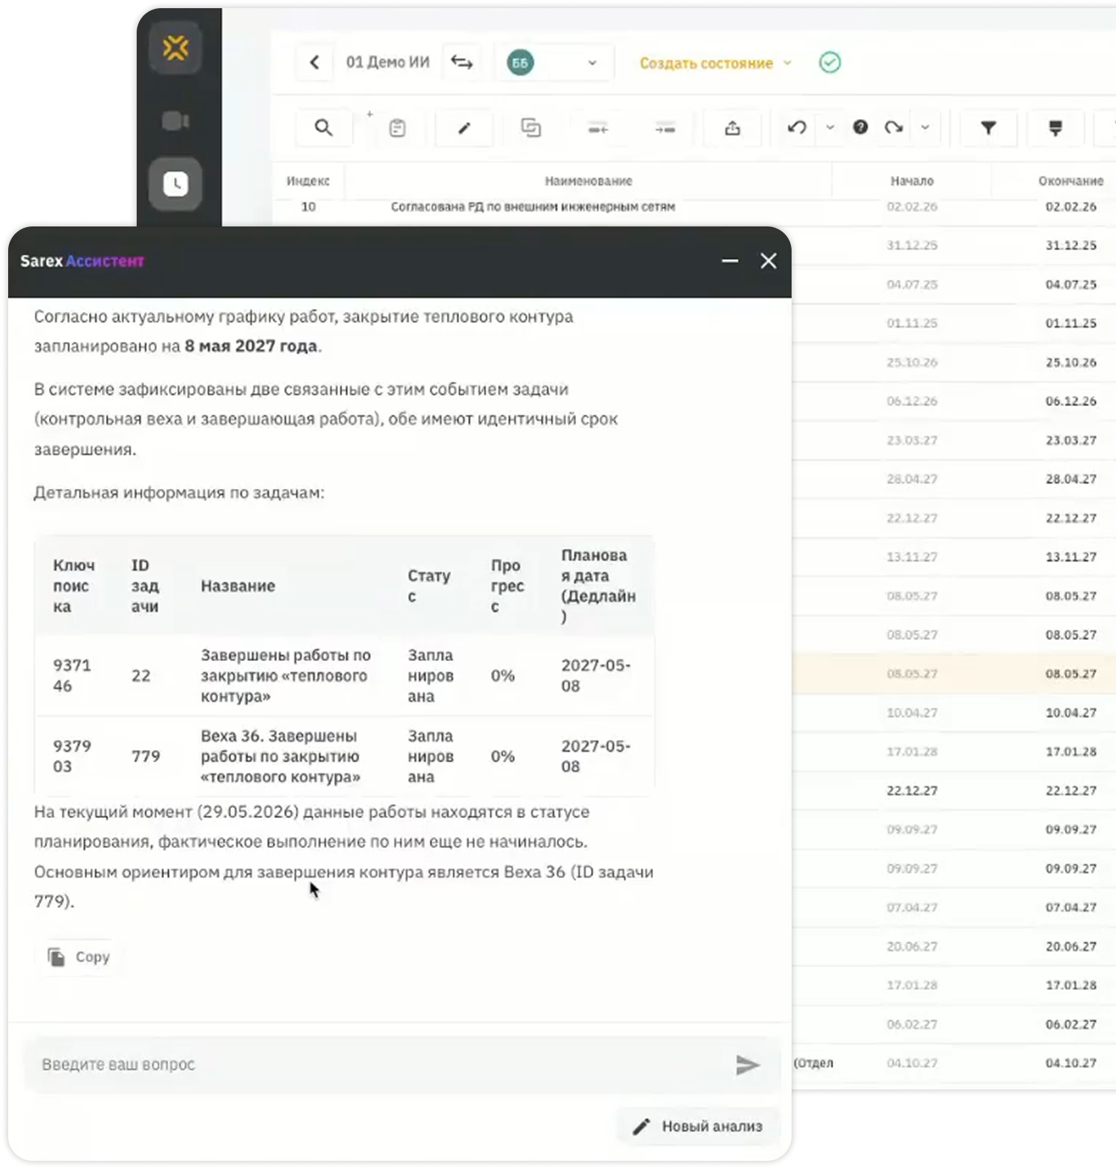Viewport: 1116px width, 1169px height.
Task: Open the video camera icon in sidebar
Action: coord(175,121)
